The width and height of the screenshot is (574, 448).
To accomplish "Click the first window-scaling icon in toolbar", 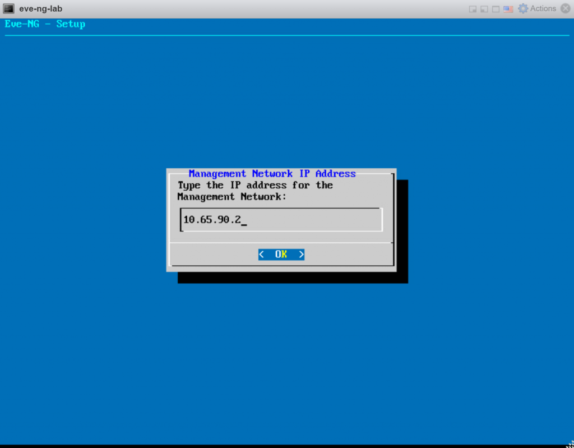I will click(472, 8).
